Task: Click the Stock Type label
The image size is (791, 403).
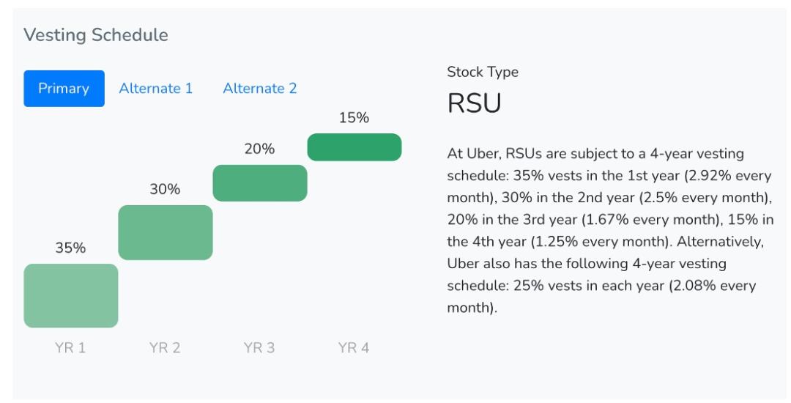Action: [483, 73]
